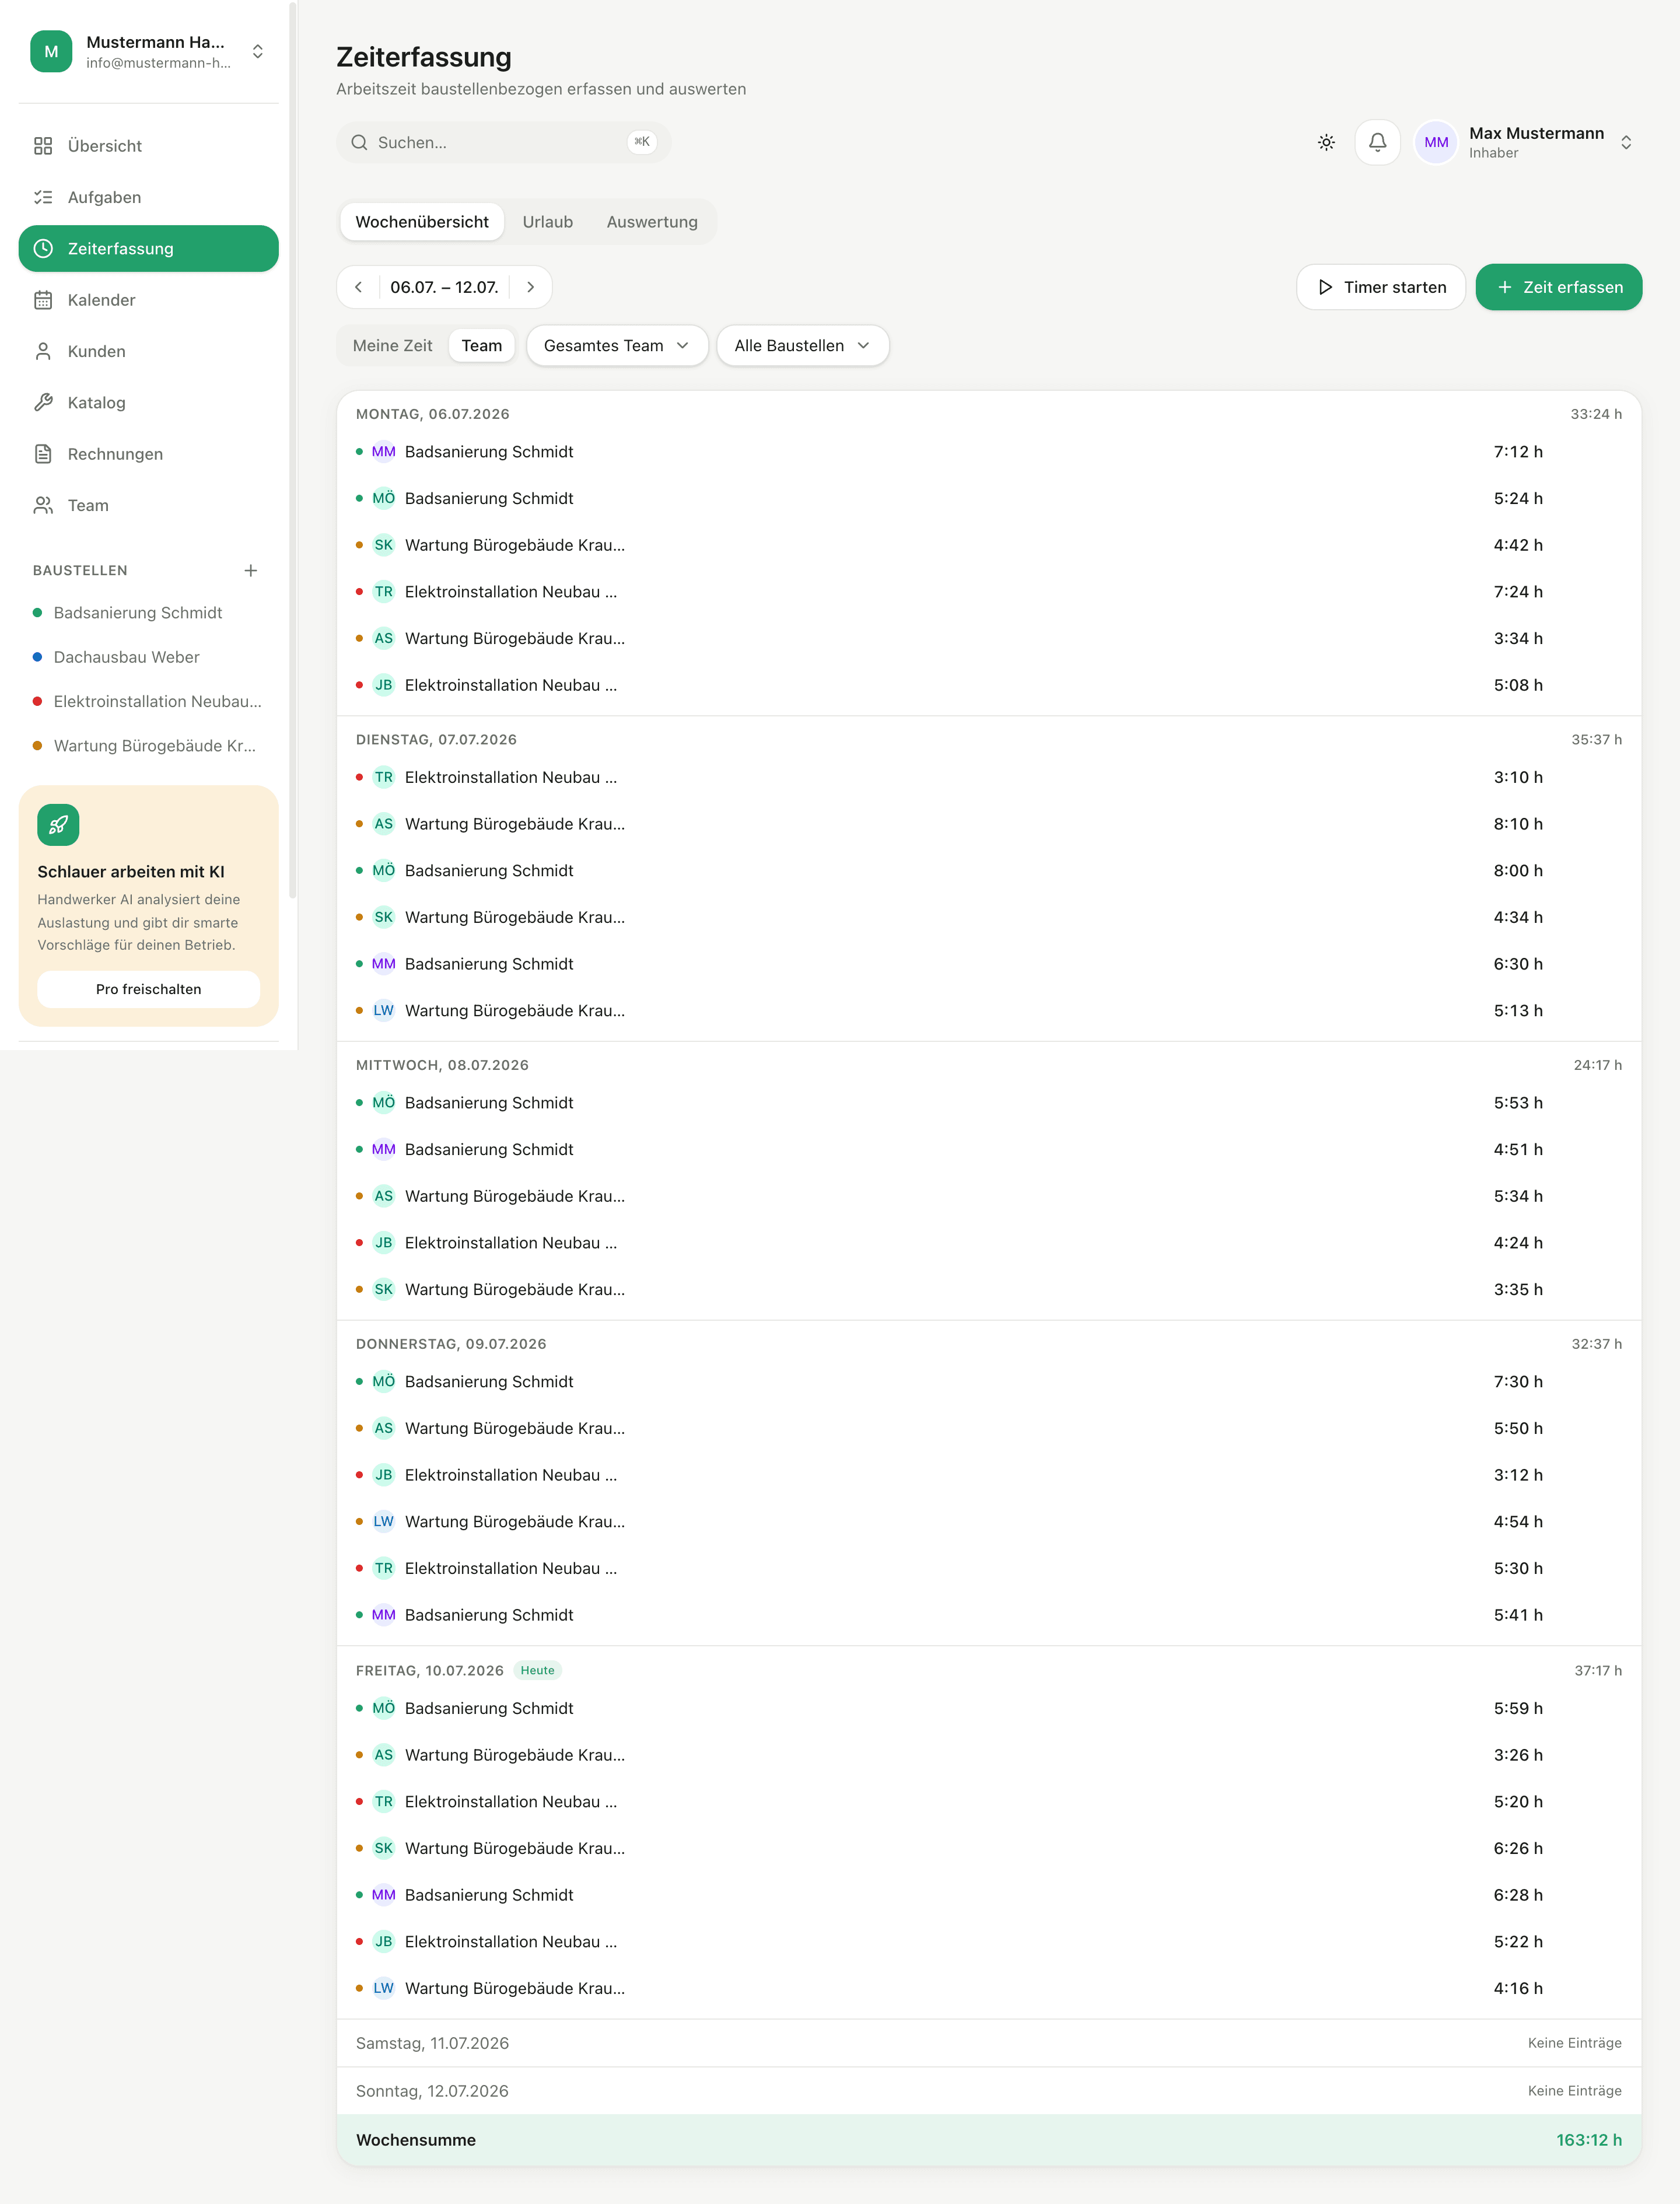Open Rechnungen in sidebar

148,454
